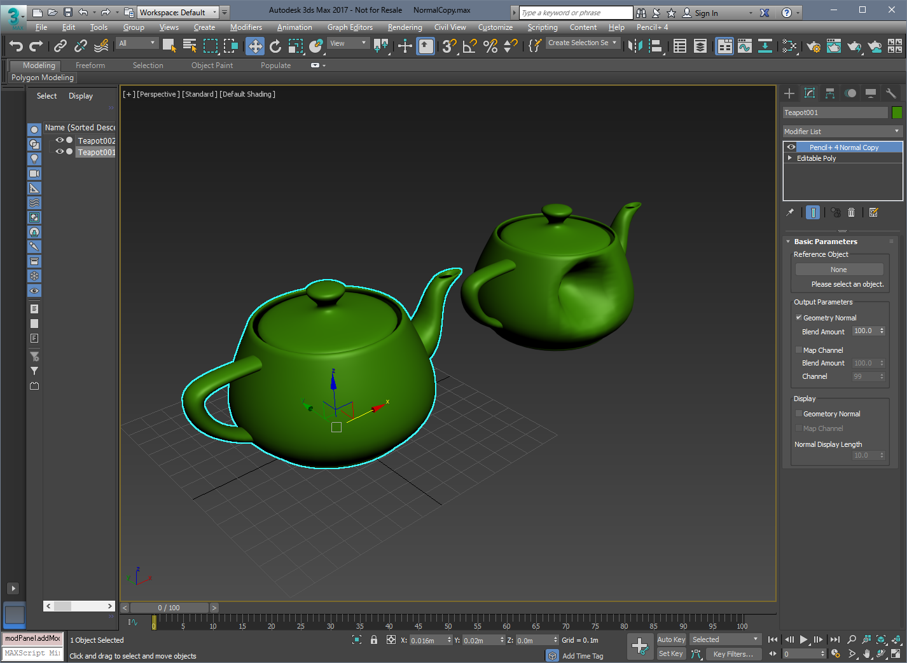Open the Modifier List dropdown
The width and height of the screenshot is (907, 663).
[x=843, y=131]
